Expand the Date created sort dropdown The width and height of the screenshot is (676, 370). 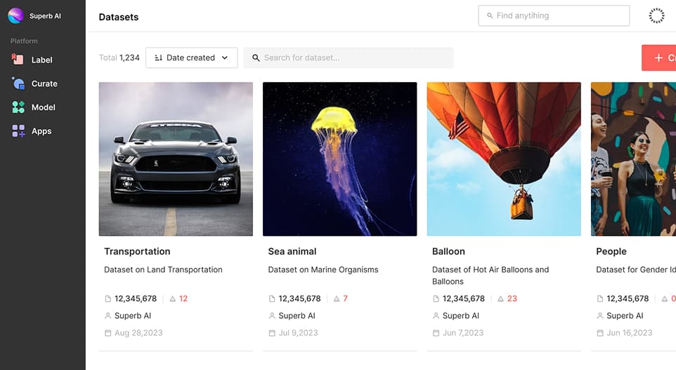click(191, 58)
